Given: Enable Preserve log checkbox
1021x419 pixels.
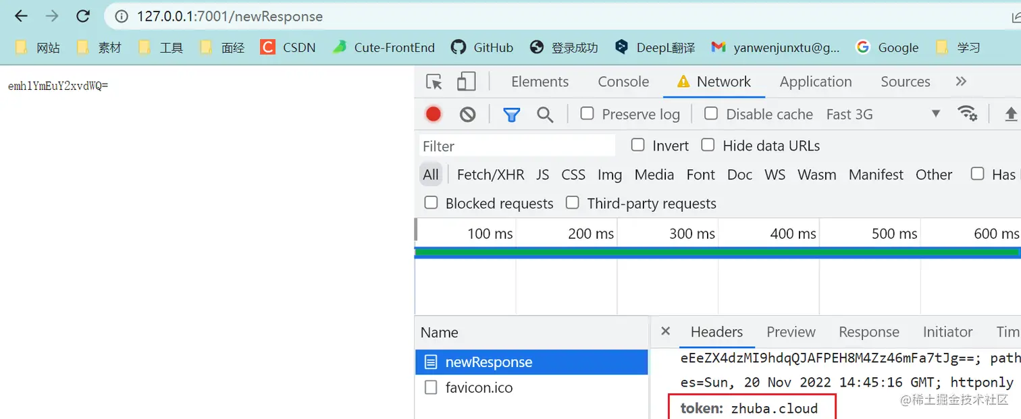Looking at the screenshot, I should pos(587,113).
